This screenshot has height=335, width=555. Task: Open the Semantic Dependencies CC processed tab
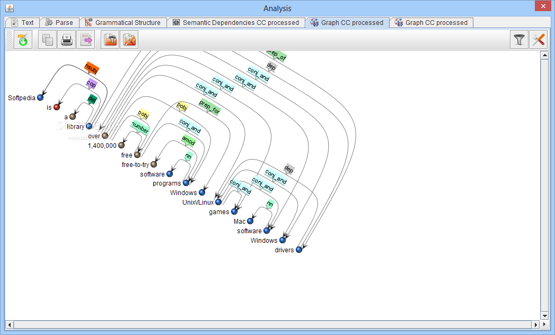pyautogui.click(x=236, y=23)
